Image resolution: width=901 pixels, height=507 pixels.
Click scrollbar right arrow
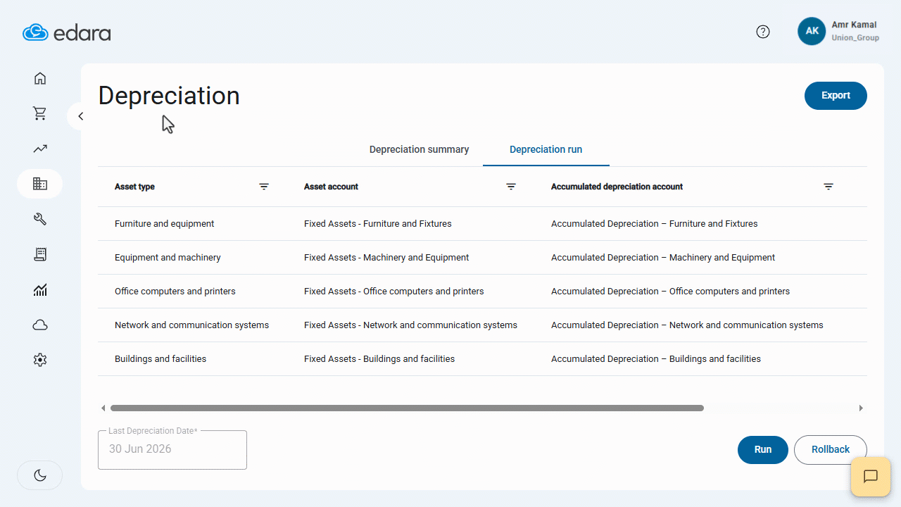861,408
